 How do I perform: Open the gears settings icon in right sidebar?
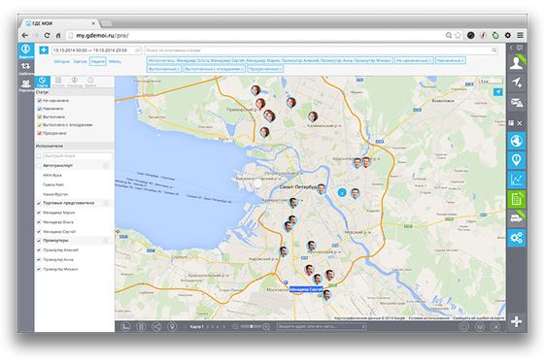click(516, 238)
